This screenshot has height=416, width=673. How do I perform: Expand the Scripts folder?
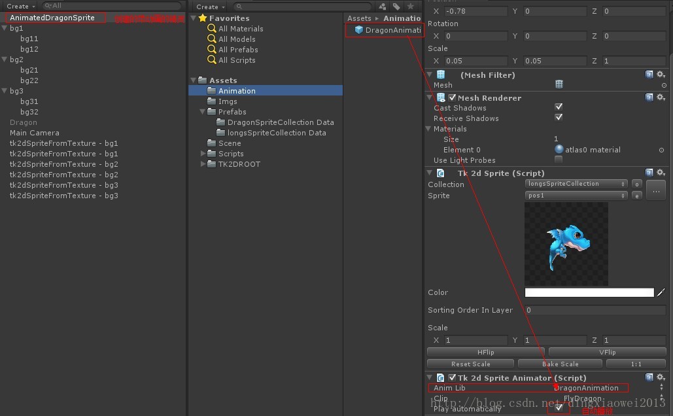pos(203,153)
